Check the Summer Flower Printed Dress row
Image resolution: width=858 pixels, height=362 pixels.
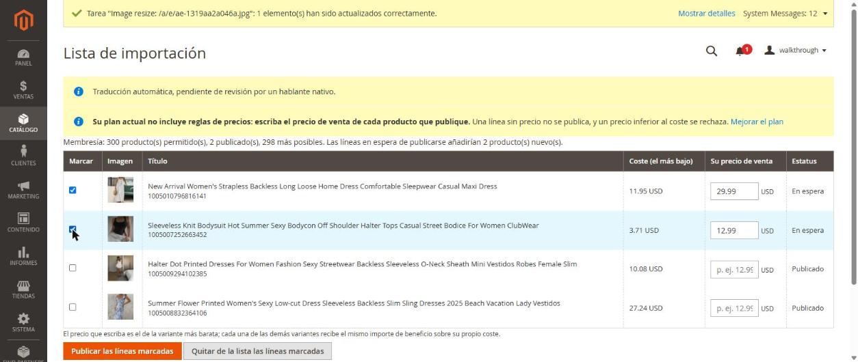point(73,307)
